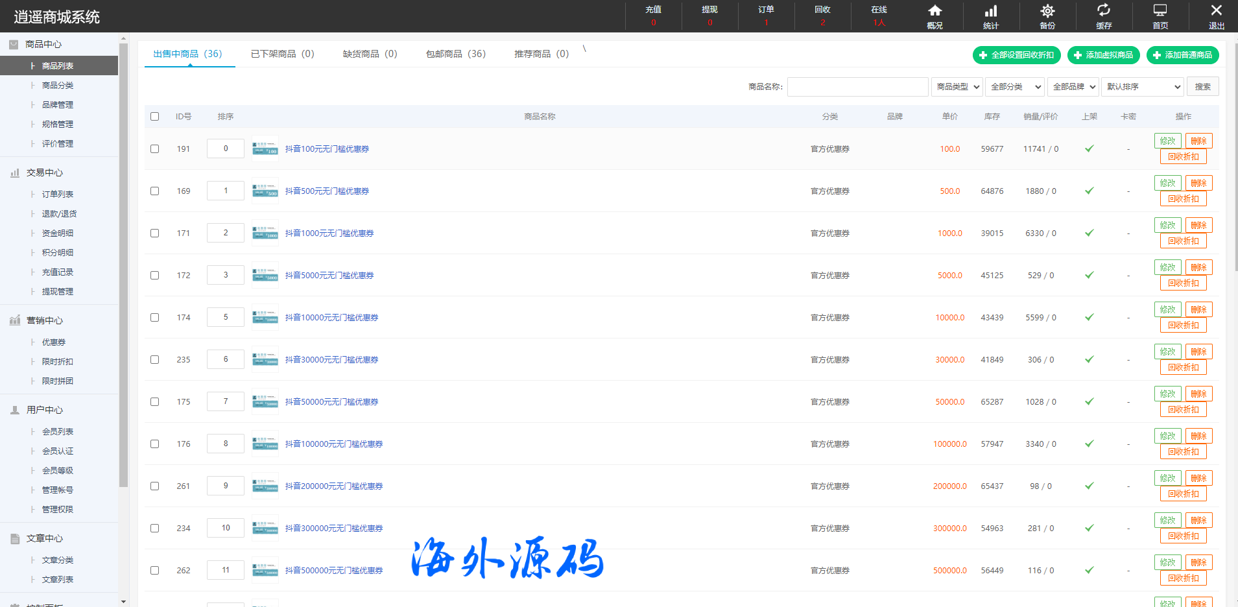Screen dimensions: 1238x607
Task: Switch to the 包邮商品 tab
Action: point(455,54)
